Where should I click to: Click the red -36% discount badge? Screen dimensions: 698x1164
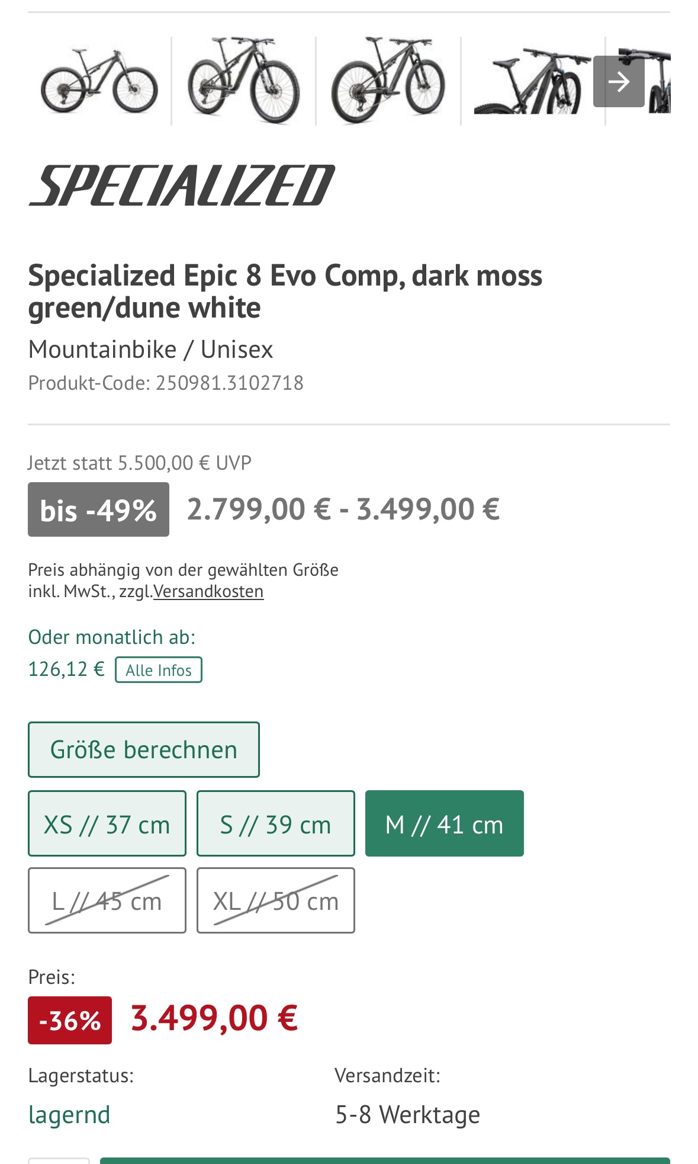tap(70, 1020)
